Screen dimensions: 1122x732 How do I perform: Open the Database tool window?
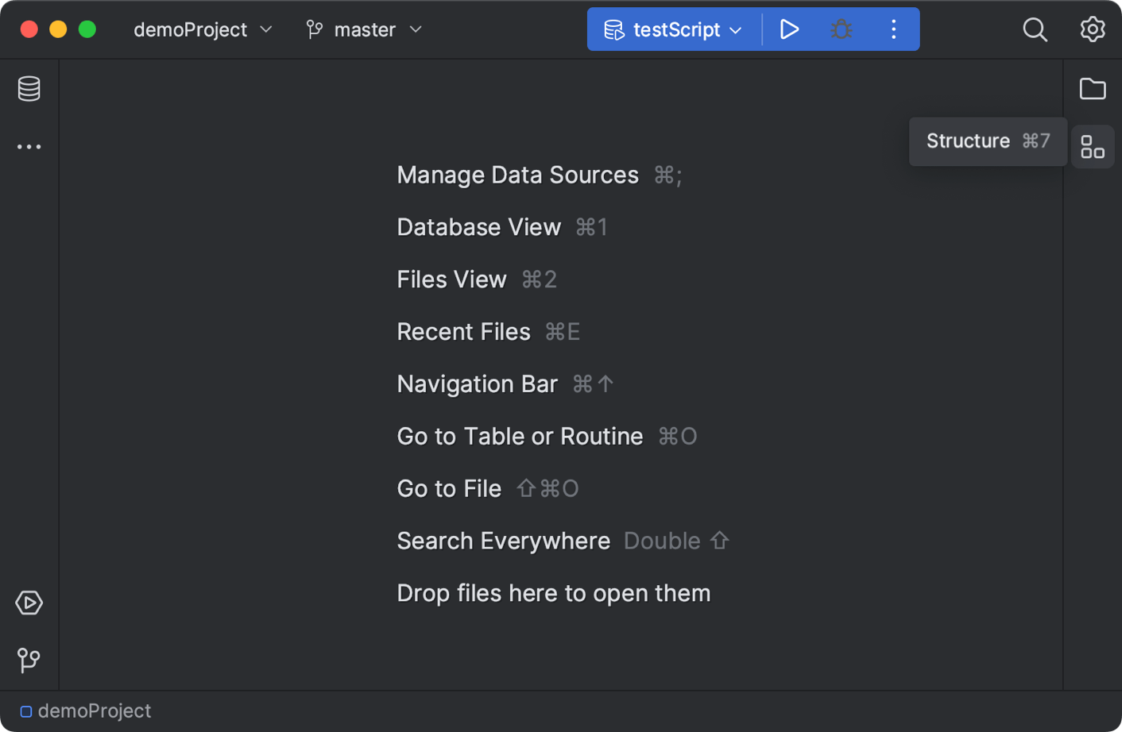pos(29,88)
